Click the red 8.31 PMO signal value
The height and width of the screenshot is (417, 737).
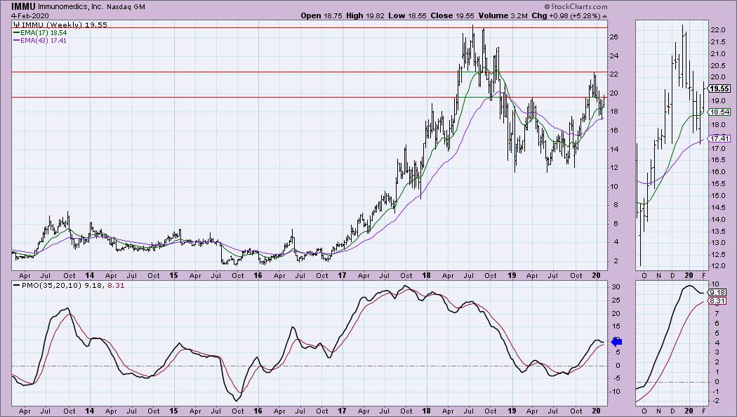coord(116,285)
